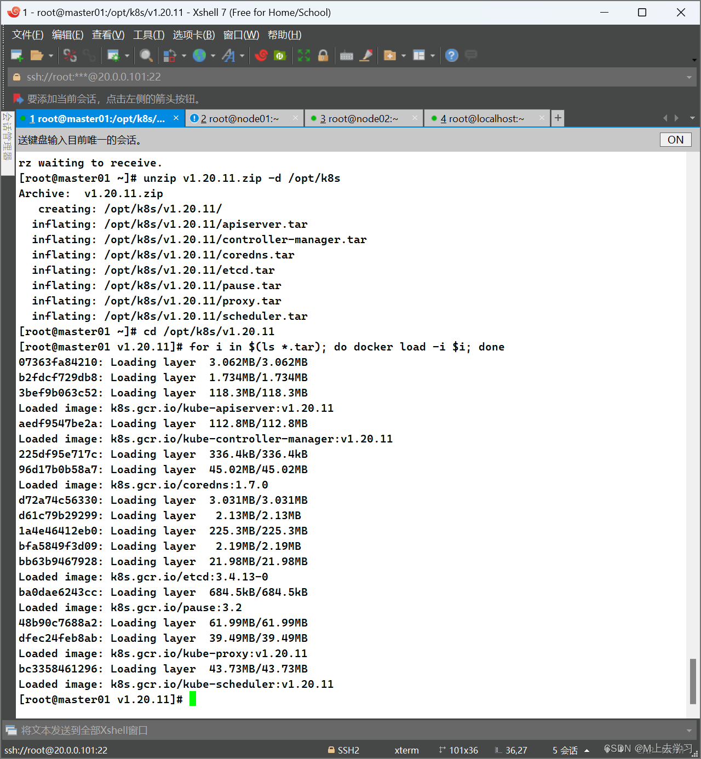Click the xterm status bar entry
This screenshot has height=759, width=701.
tap(407, 750)
